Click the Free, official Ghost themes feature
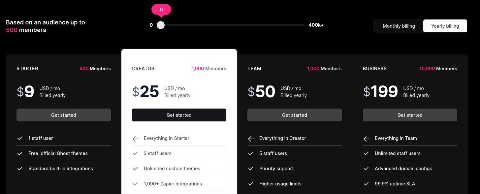The width and height of the screenshot is (480, 194). click(x=58, y=153)
